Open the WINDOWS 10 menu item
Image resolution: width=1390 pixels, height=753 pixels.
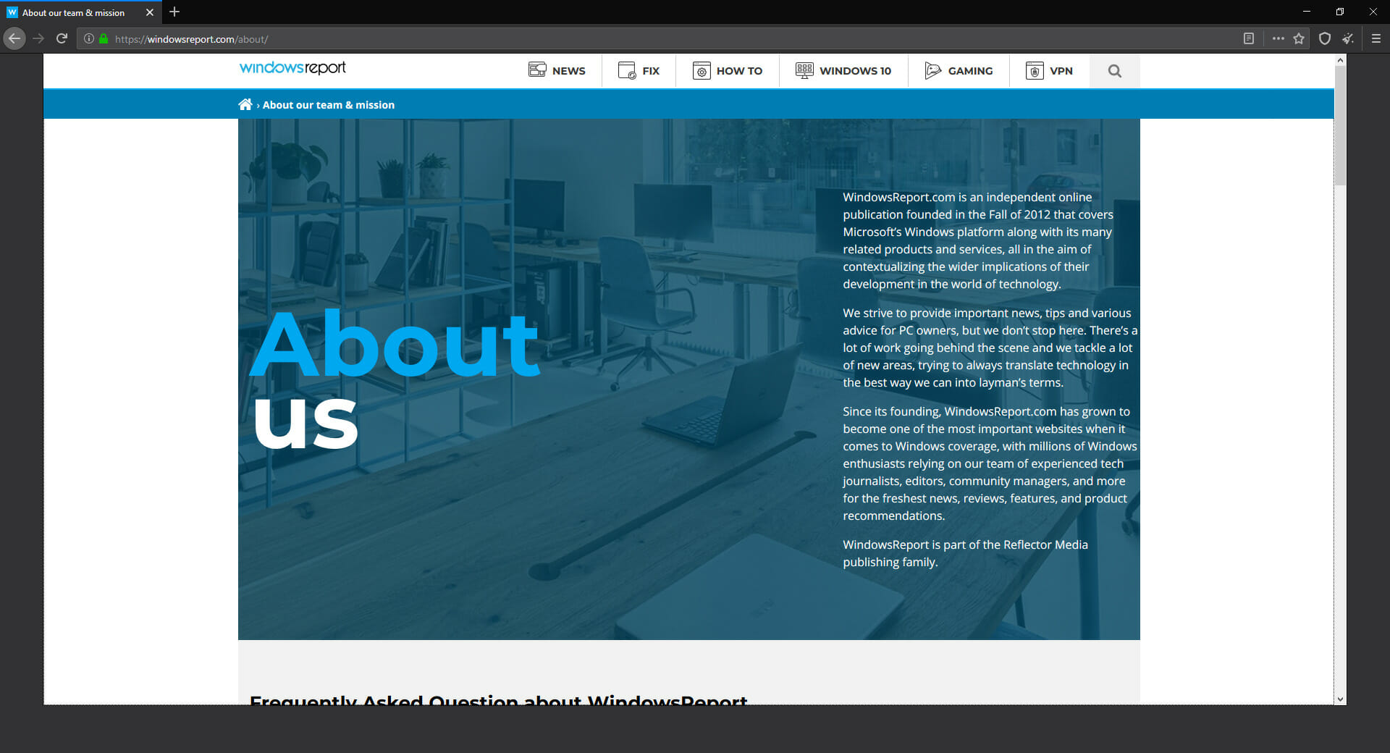[855, 71]
